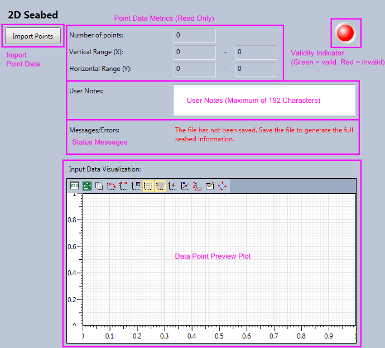Click the 0.8 y-axis tick label
The width and height of the screenshot is (385, 348).
[x=72, y=220]
